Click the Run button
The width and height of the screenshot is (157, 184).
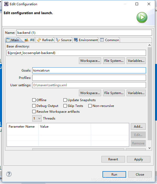(x=114, y=174)
